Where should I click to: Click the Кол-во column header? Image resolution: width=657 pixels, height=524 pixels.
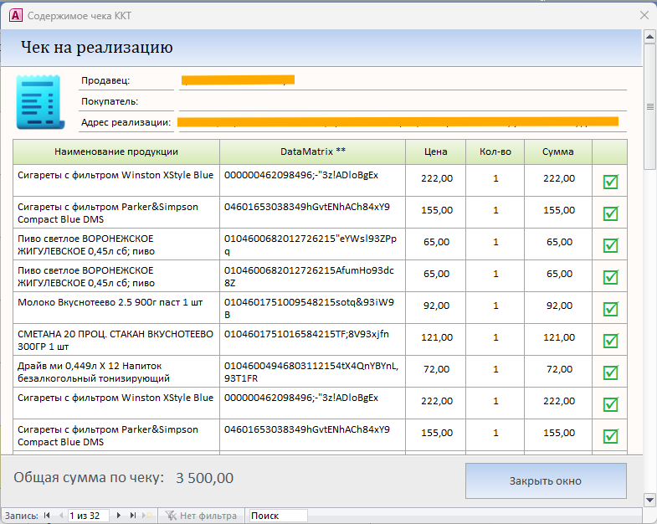click(x=495, y=152)
